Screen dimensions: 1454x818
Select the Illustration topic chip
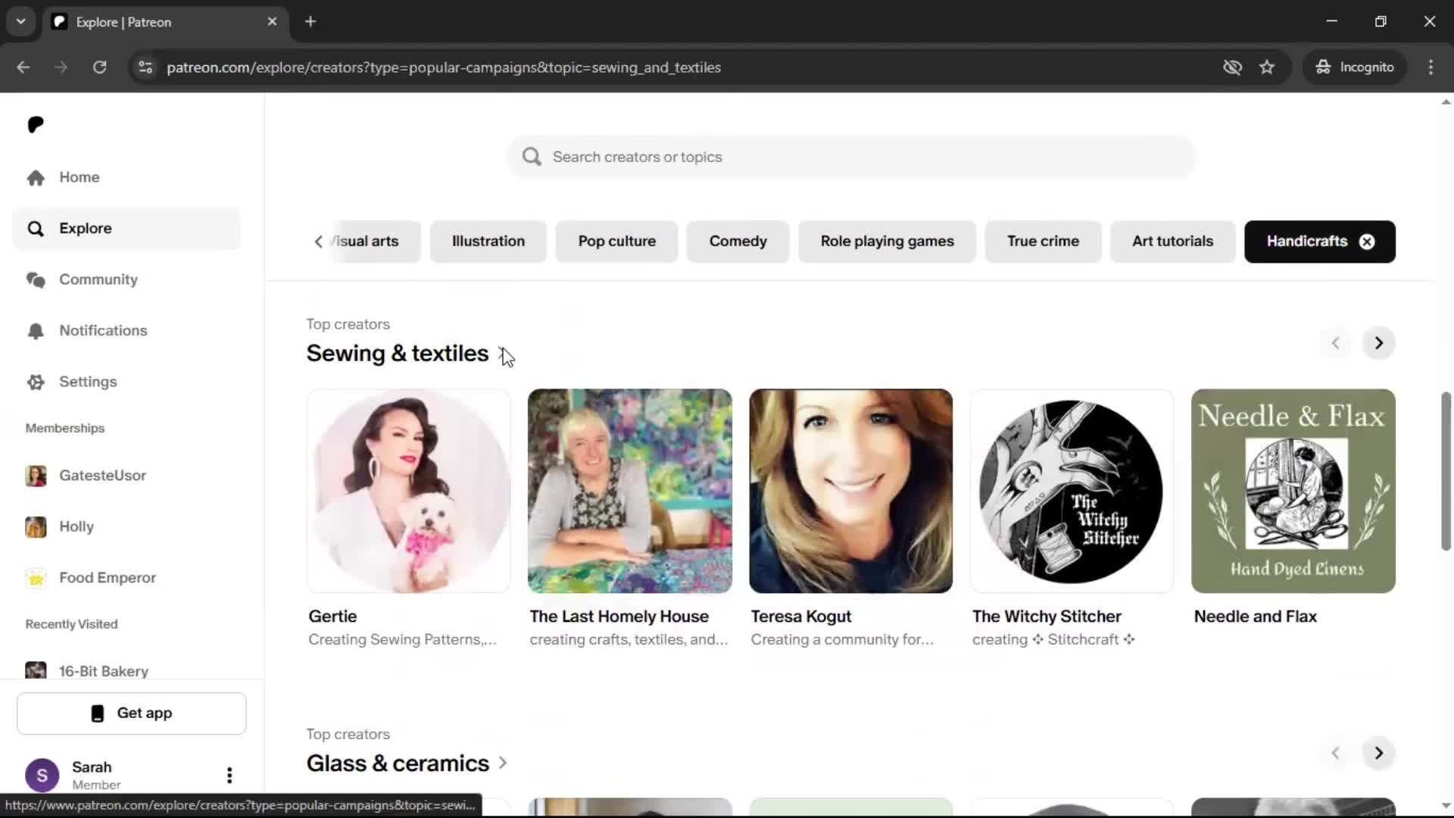pos(488,242)
